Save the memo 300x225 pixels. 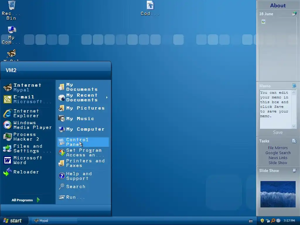pyautogui.click(x=278, y=132)
